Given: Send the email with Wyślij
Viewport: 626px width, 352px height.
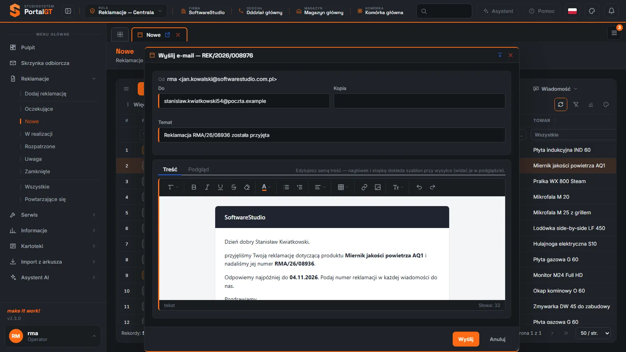Looking at the screenshot, I should pyautogui.click(x=466, y=339).
